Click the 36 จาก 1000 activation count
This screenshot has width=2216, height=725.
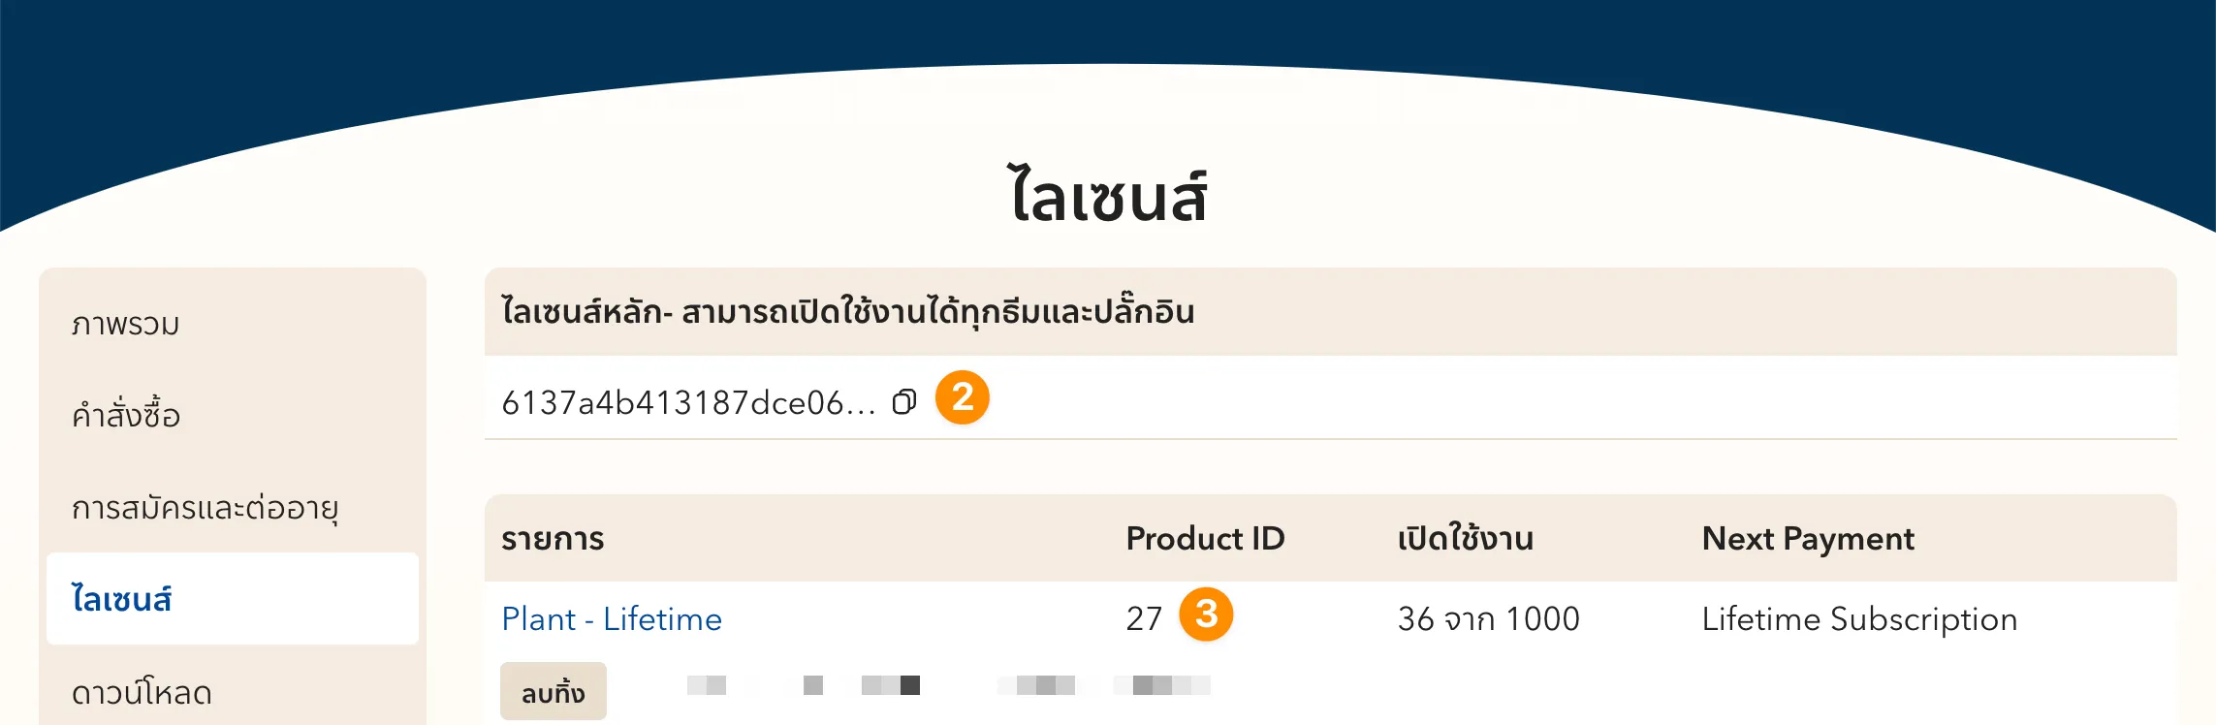pos(1488,618)
